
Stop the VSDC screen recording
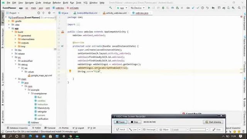(x=135, y=122)
